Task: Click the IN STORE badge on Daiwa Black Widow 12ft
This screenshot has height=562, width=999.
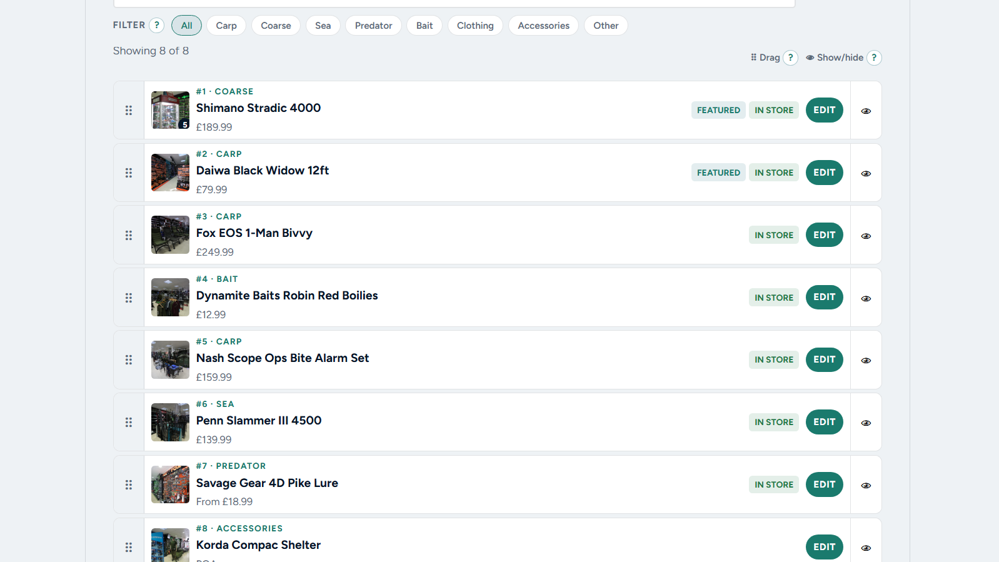Action: point(774,173)
